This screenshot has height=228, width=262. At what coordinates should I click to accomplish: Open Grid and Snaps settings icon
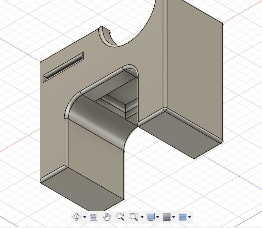(x=167, y=217)
